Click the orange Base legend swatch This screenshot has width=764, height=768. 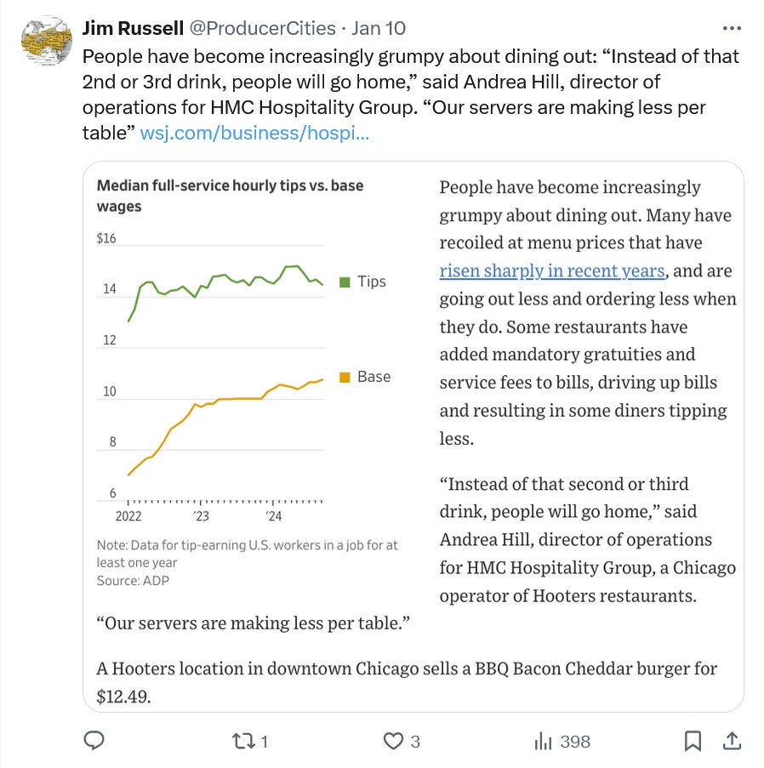pos(345,377)
